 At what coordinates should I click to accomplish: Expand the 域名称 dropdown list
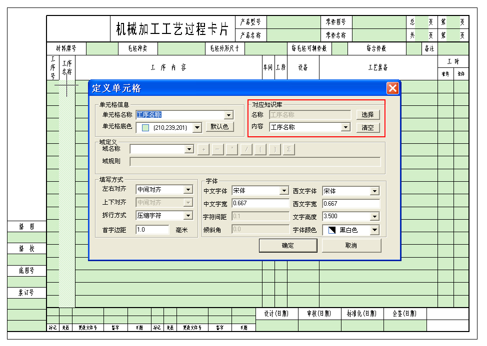[x=189, y=149]
